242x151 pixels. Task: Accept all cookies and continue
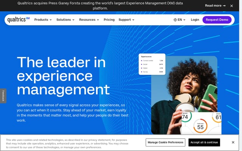[x=204, y=142]
